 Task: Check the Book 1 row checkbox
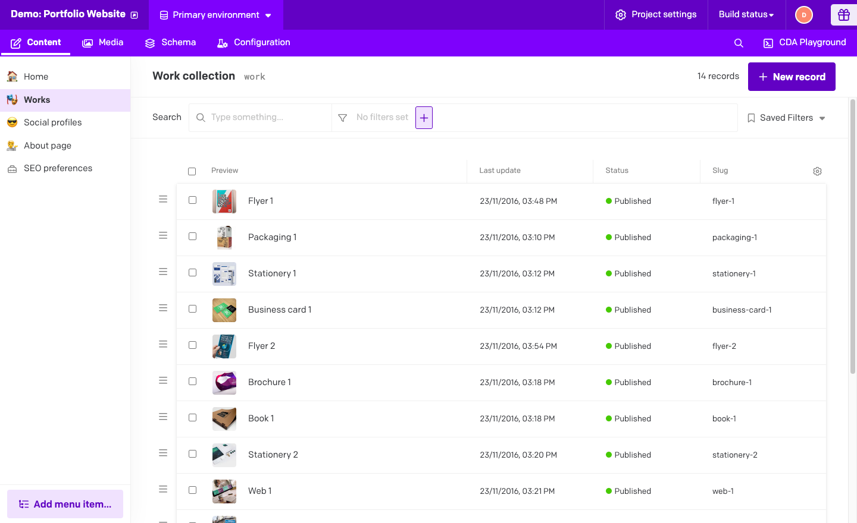tap(192, 418)
